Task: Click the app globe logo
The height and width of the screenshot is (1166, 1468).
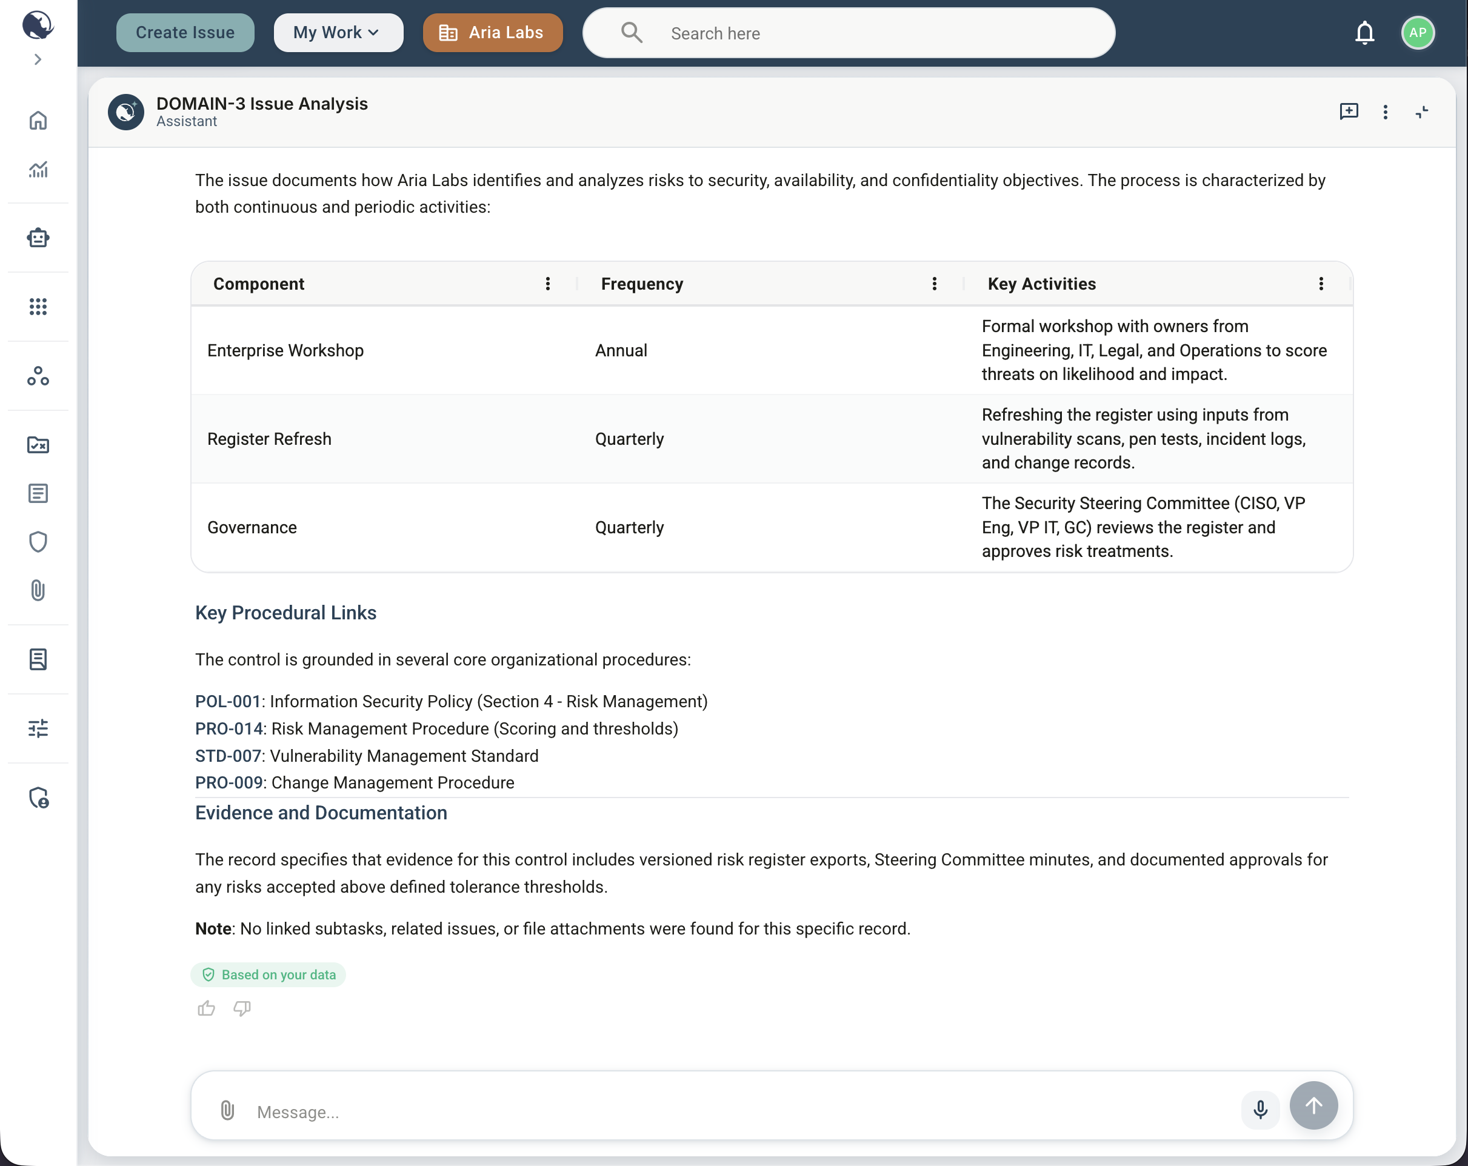Action: click(38, 25)
